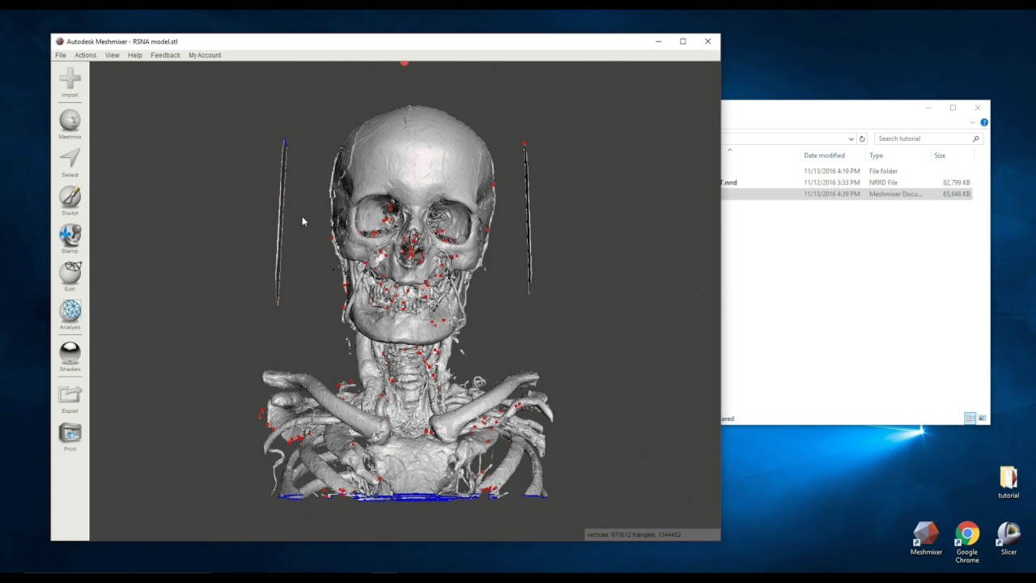The image size is (1036, 583).
Task: Open the Slicer desktop shortcut
Action: (1008, 538)
